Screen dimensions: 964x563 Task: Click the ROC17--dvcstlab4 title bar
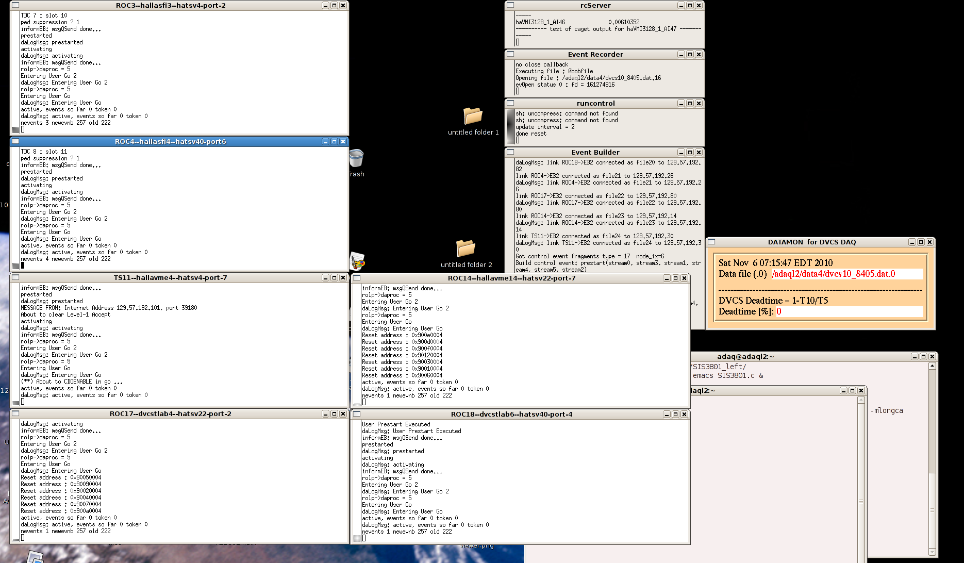point(171,413)
